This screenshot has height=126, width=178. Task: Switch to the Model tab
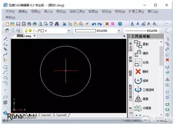pyautogui.click(x=33, y=115)
